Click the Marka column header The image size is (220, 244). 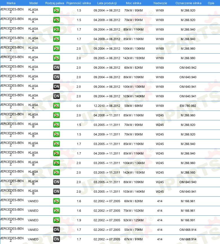pyautogui.click(x=11, y=3)
